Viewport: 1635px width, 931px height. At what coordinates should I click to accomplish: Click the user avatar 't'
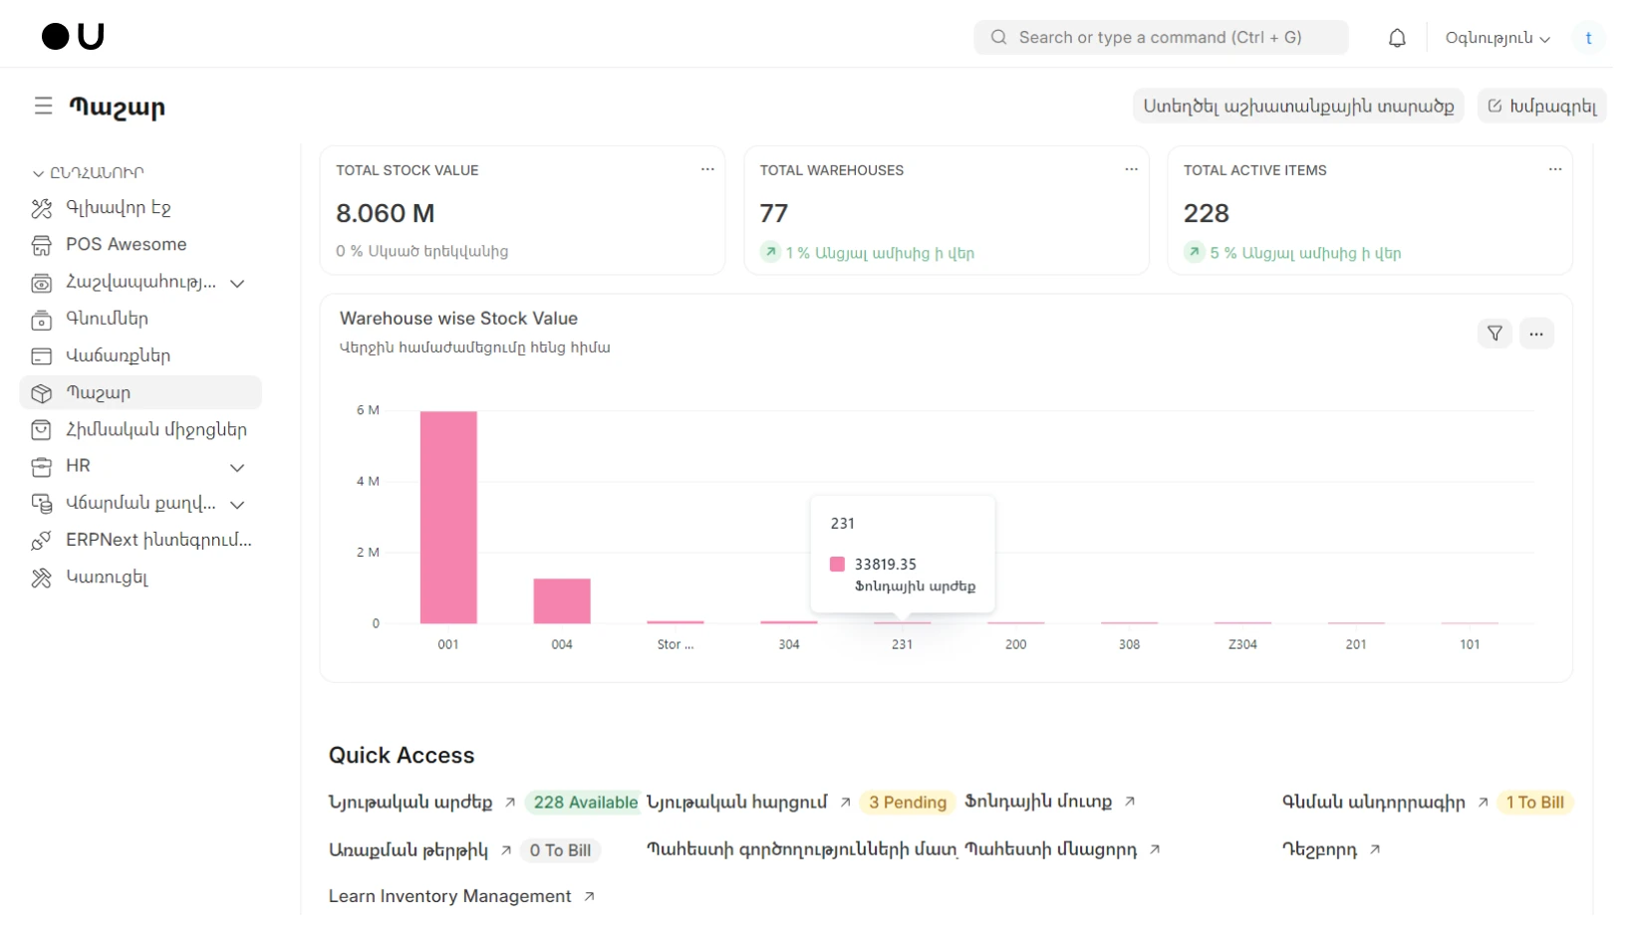[1588, 38]
